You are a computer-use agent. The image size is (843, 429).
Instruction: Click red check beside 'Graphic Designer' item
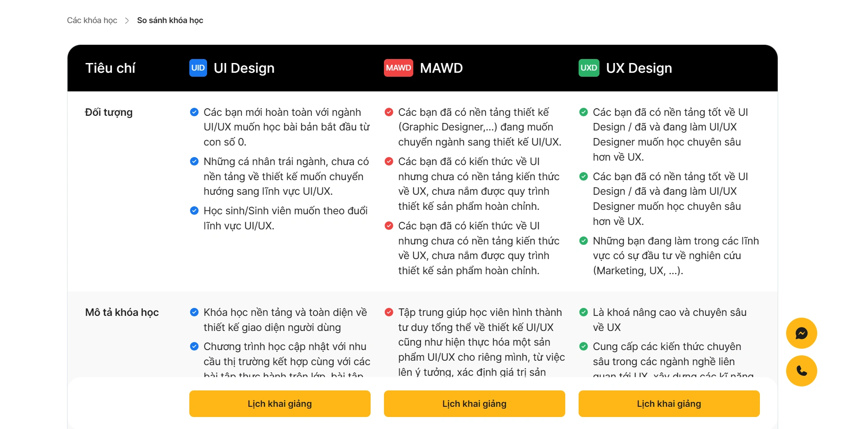pyautogui.click(x=389, y=112)
